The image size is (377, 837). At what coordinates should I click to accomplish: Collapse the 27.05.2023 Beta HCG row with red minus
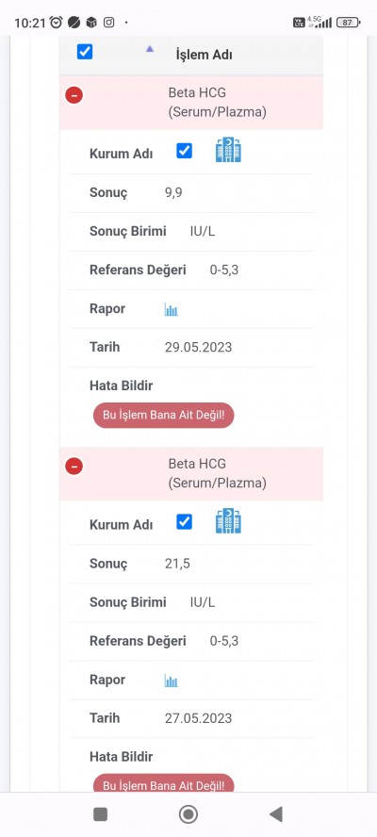coord(74,466)
